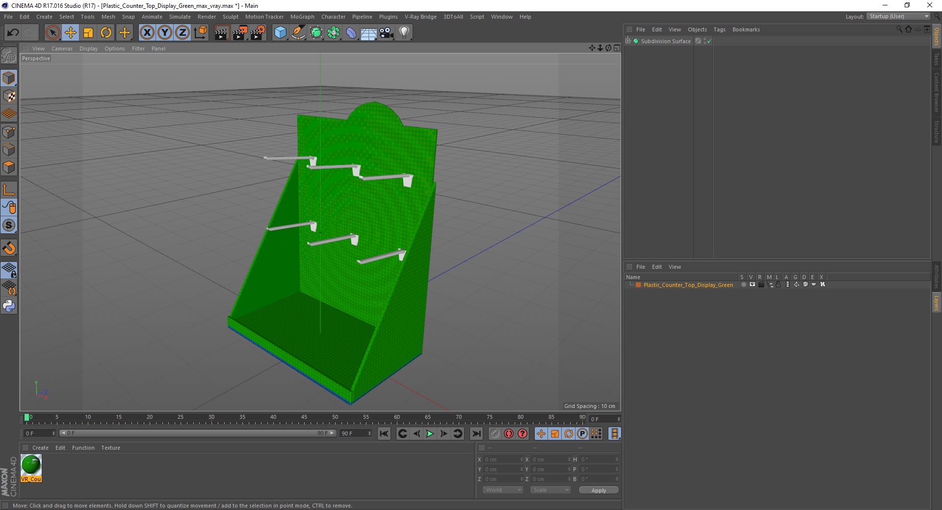
Task: Click the timeline preview range slider
Action: [197, 433]
